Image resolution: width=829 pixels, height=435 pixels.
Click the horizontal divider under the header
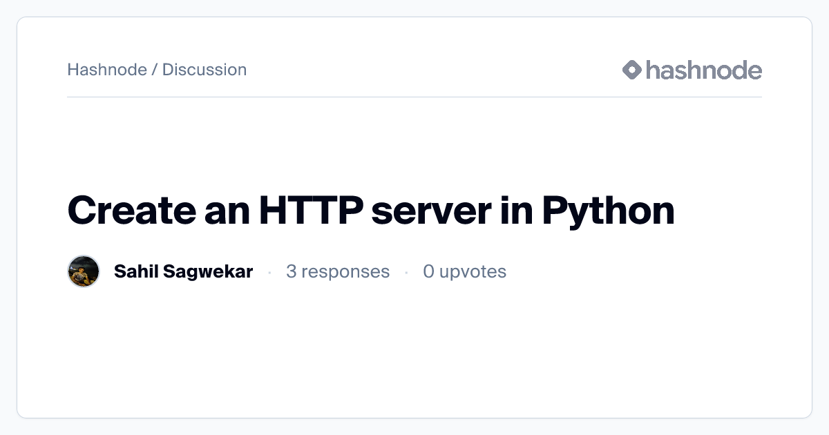pos(414,97)
